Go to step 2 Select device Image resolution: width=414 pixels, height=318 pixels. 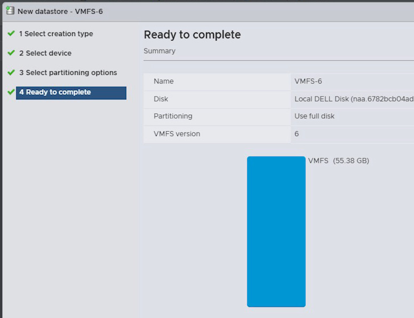click(x=45, y=53)
